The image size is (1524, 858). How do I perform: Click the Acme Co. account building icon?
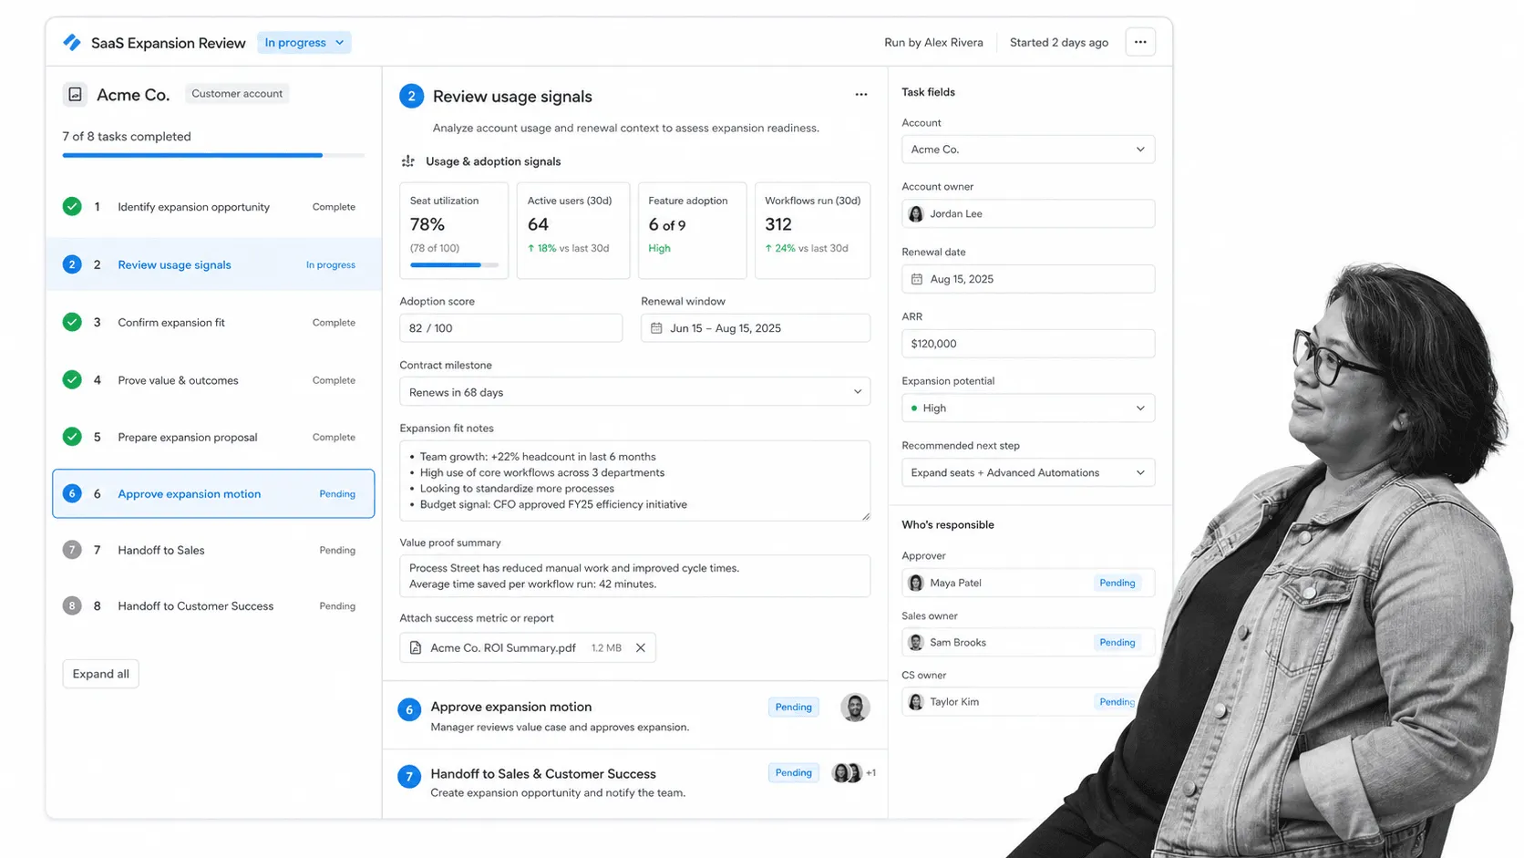pos(75,94)
